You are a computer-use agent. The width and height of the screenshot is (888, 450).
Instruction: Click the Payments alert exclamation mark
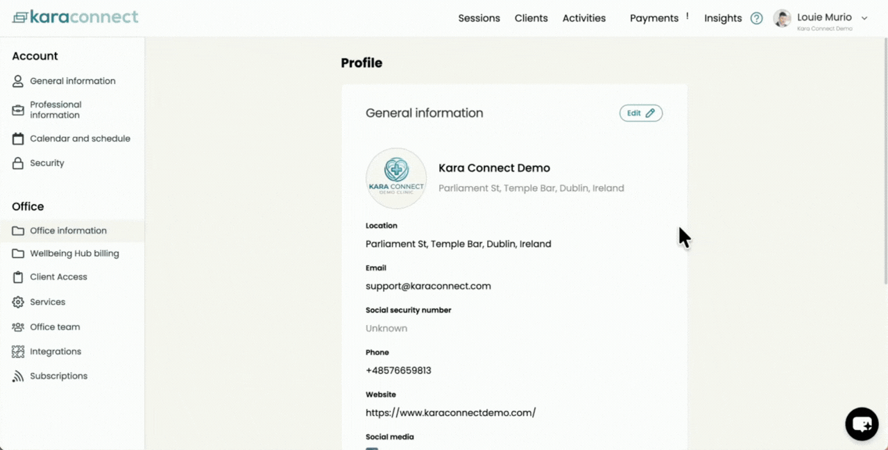point(688,15)
